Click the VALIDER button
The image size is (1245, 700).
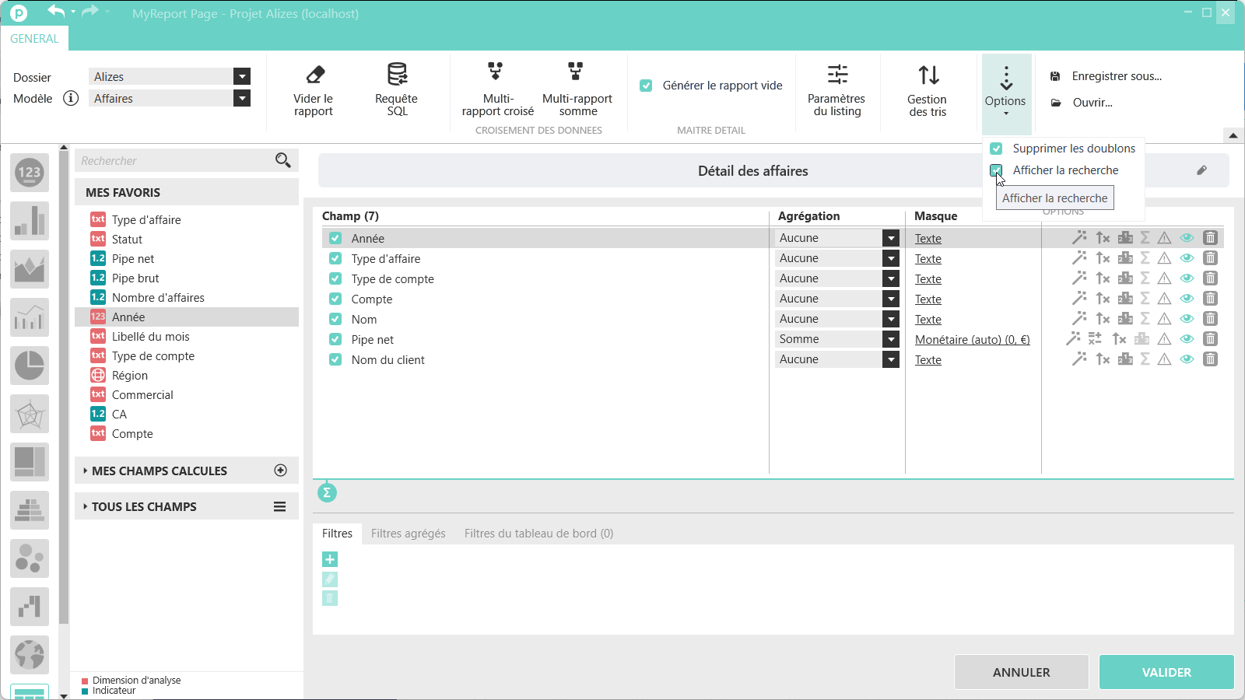(x=1166, y=672)
